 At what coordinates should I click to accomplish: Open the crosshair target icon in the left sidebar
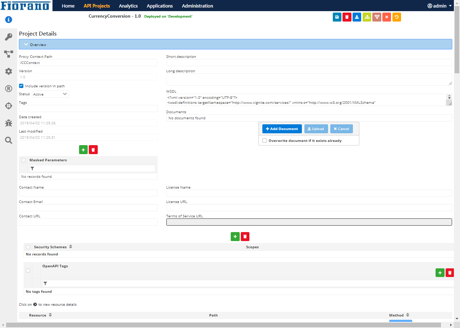pos(9,106)
